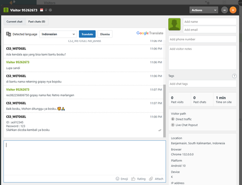Click the green visitor avatar in the title bar

tap(6, 10)
